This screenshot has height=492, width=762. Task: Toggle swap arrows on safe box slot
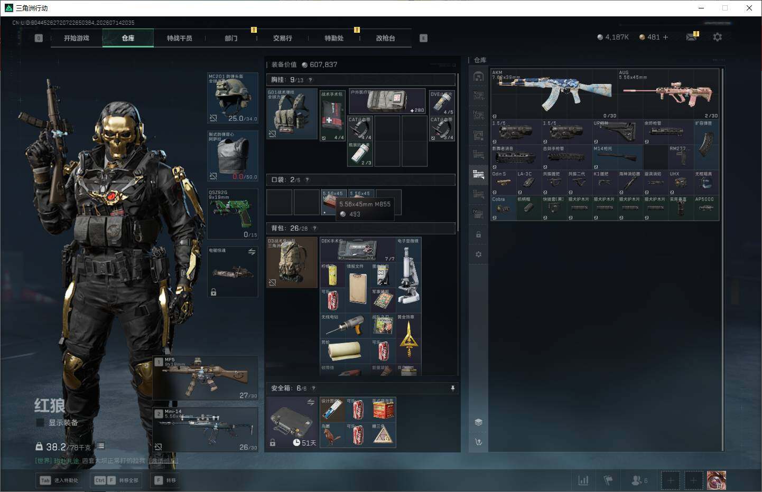(x=311, y=402)
